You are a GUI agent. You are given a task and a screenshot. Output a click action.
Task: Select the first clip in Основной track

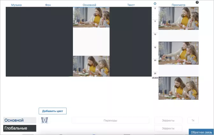(91, 17)
